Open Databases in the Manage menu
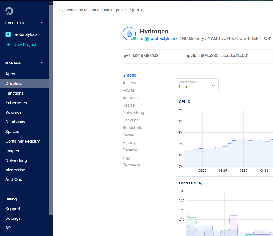The width and height of the screenshot is (273, 236). pos(24,122)
